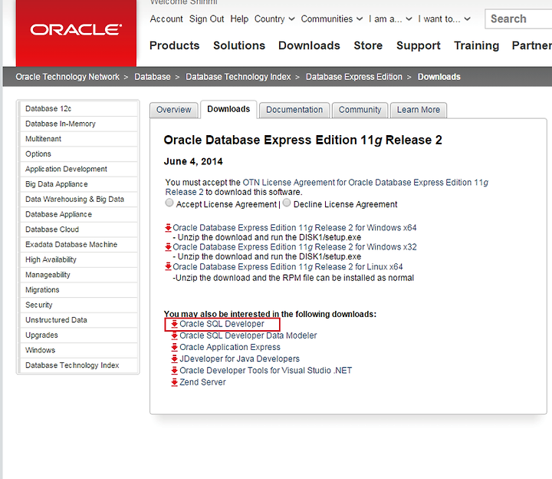Open Training in main navigation

pos(476,45)
